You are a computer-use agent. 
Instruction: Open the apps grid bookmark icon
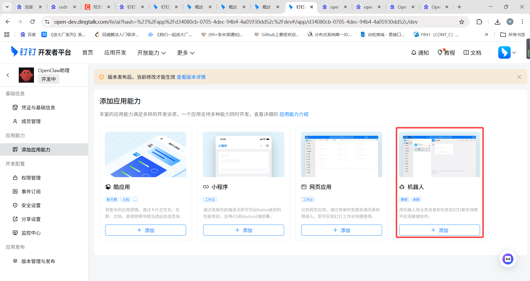tap(7, 34)
